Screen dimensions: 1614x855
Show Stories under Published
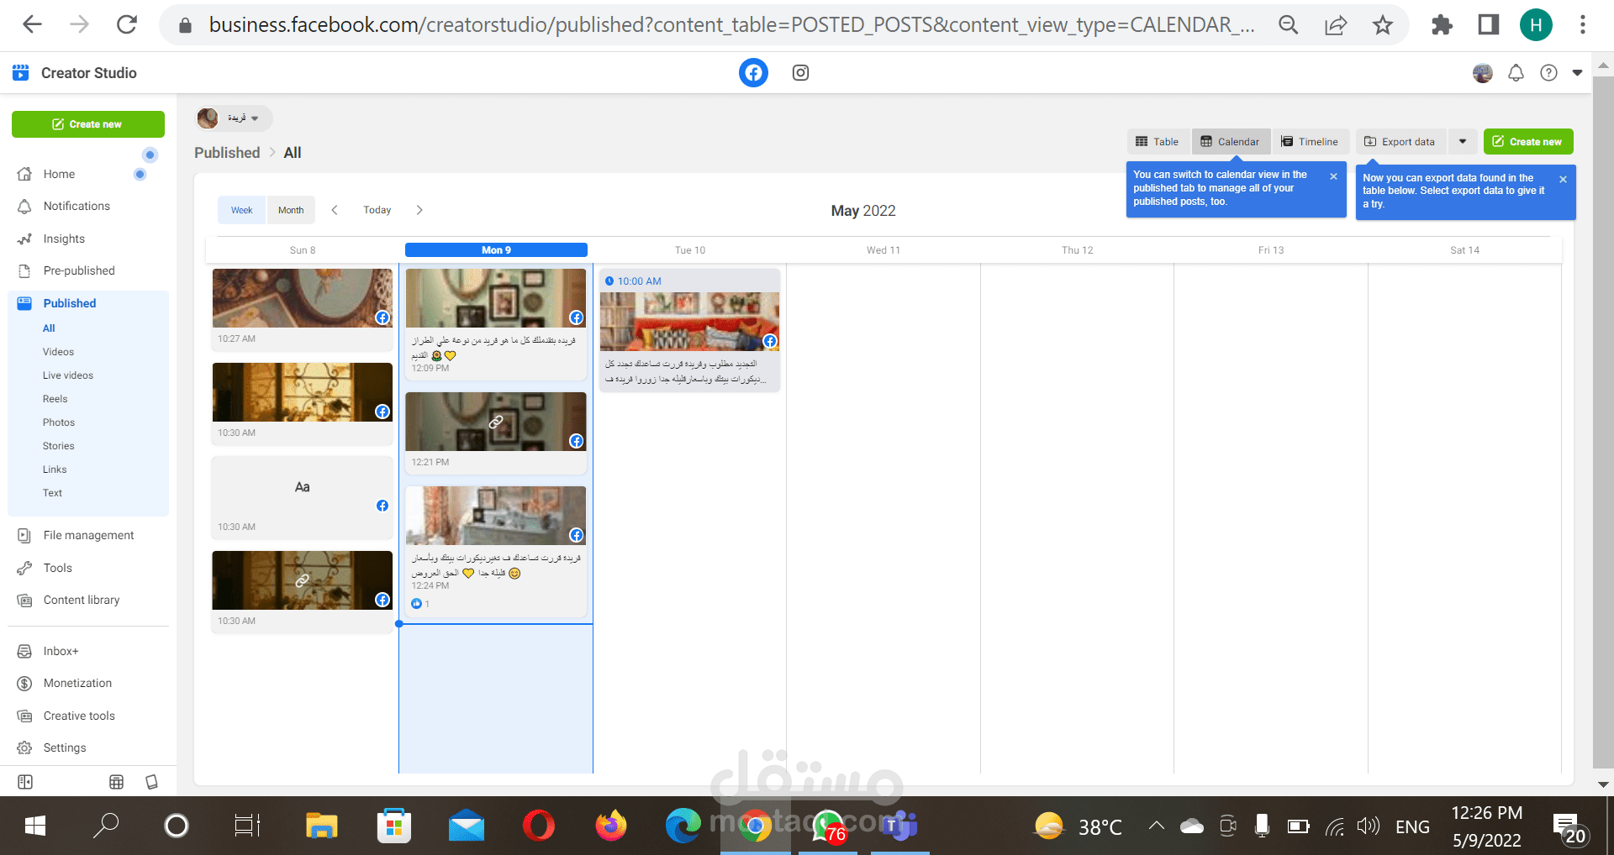click(x=59, y=446)
